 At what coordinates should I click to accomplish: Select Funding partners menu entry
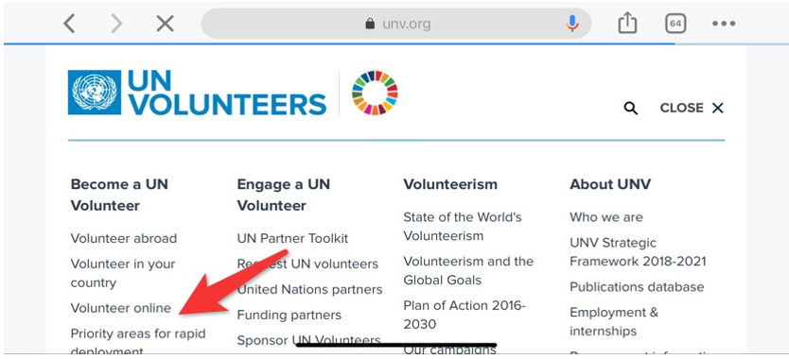coord(289,316)
